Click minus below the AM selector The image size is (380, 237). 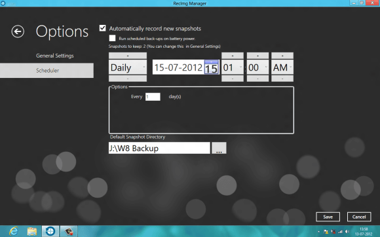click(282, 79)
